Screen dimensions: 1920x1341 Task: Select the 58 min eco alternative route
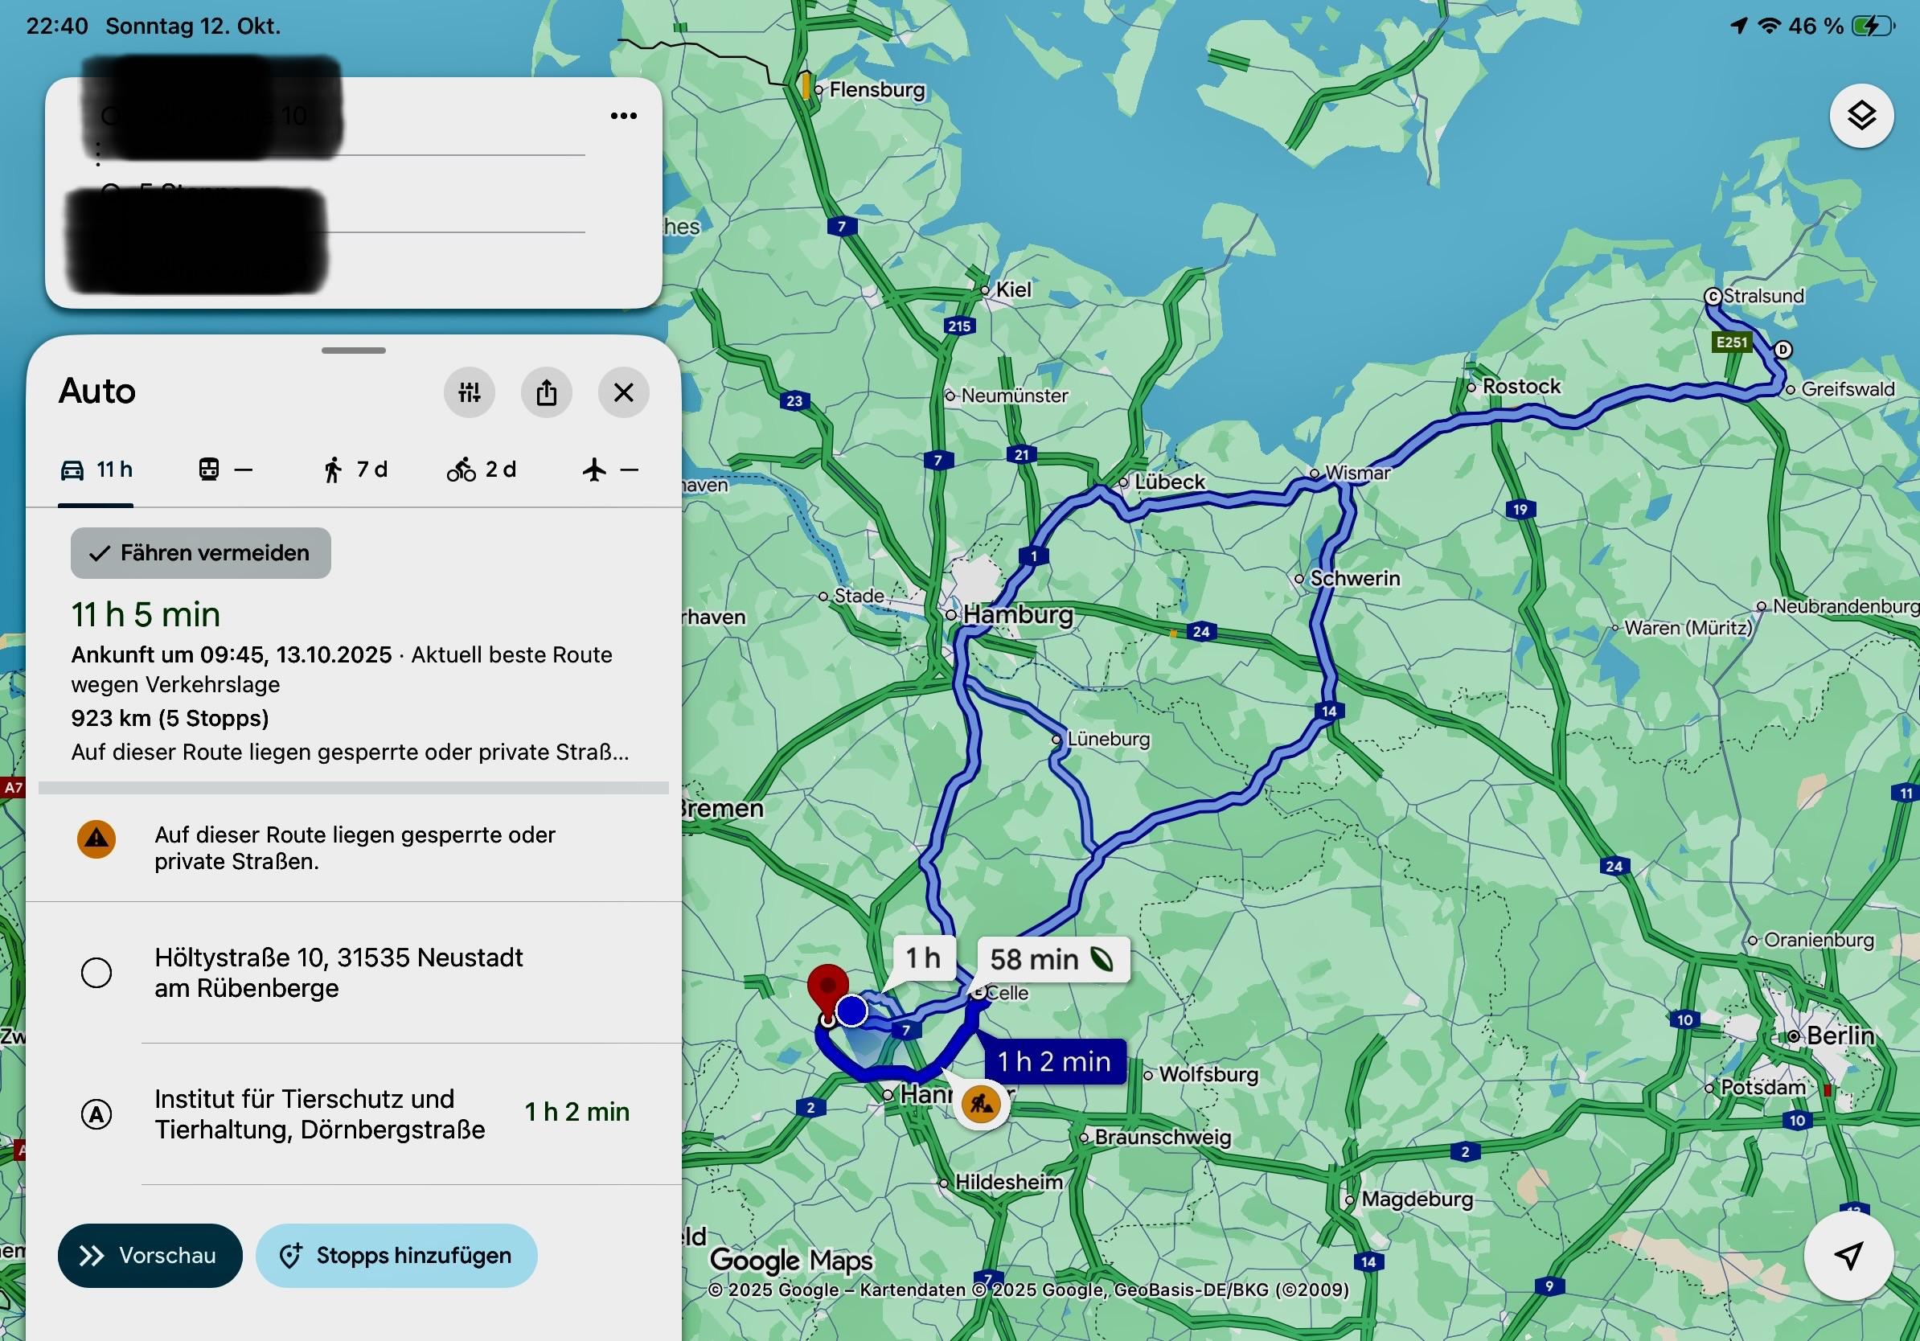(1051, 959)
